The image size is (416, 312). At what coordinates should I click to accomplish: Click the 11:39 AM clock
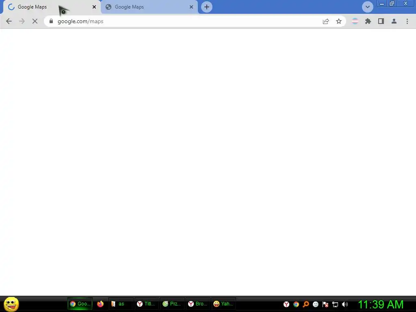pos(381,304)
